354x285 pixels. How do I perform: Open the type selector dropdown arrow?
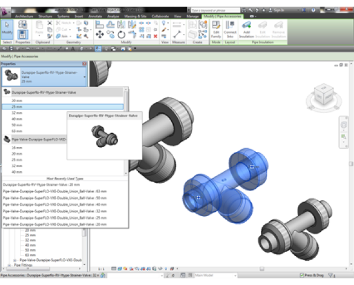point(85,77)
